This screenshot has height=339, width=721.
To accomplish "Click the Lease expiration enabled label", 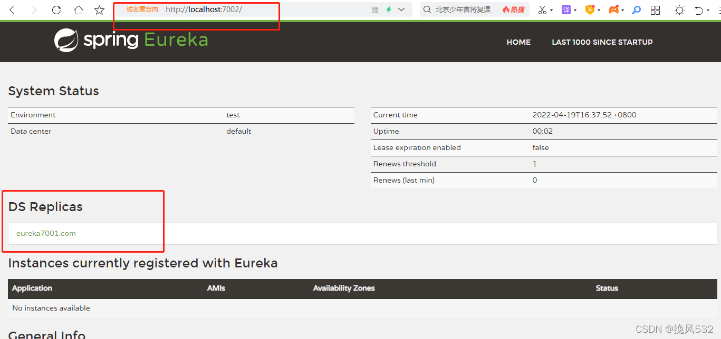I will tap(417, 147).
